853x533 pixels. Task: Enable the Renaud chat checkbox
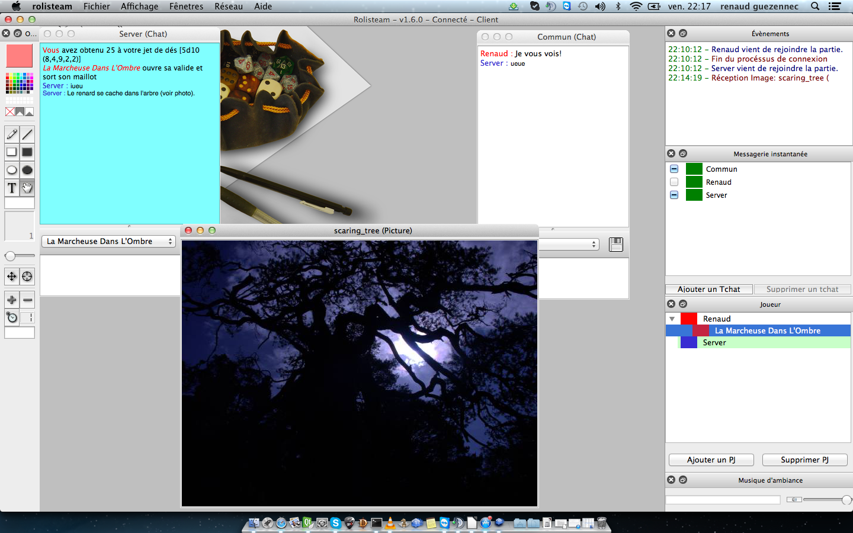pos(674,182)
